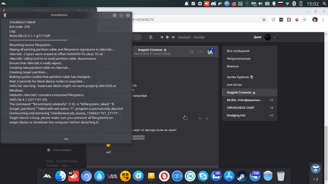Click the AnyDesk tray icon in top panel
The height and width of the screenshot is (184, 328).
pyautogui.click(x=207, y=4)
